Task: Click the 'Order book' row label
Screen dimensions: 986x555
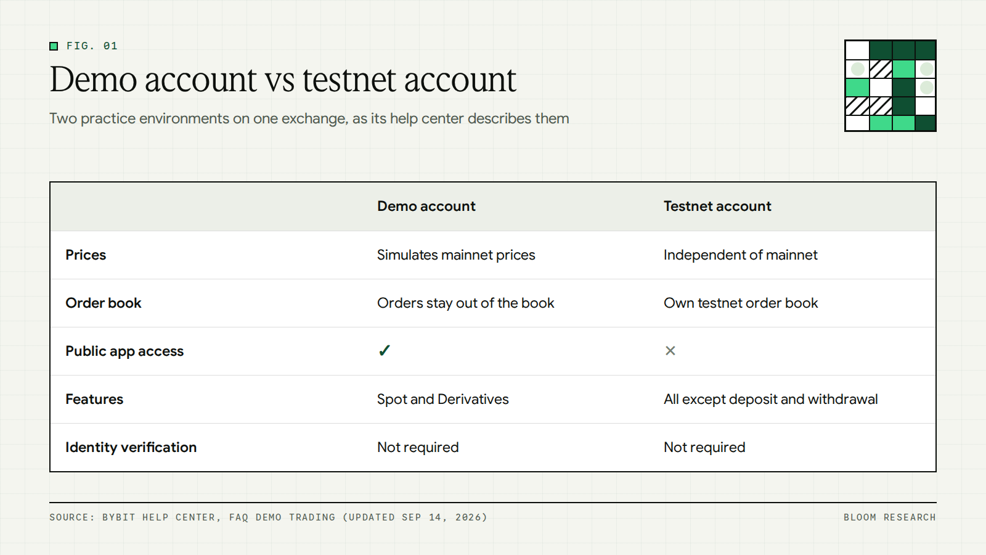Action: coord(104,303)
